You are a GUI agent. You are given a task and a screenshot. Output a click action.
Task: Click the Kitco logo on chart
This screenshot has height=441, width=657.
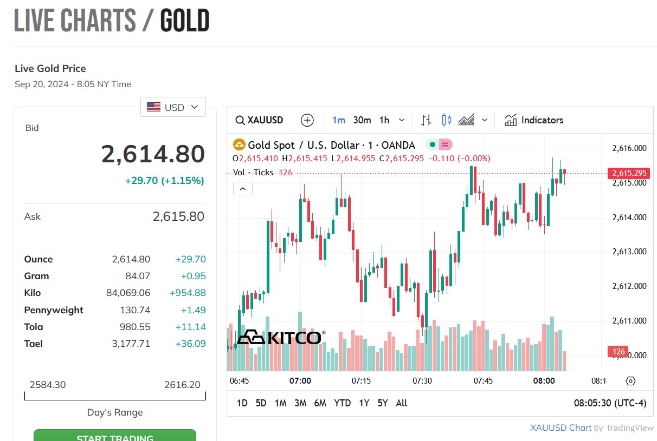(x=281, y=337)
